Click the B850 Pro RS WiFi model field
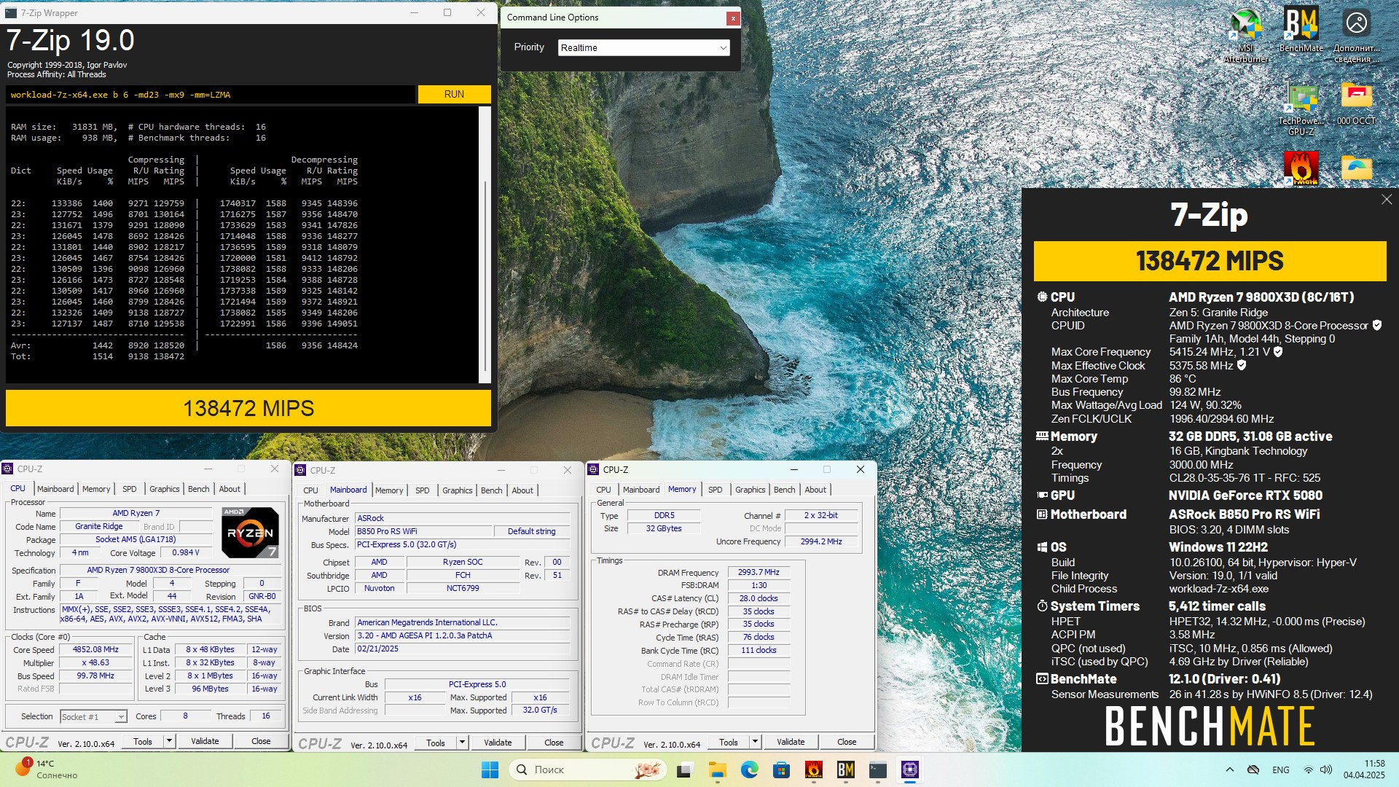 pyautogui.click(x=423, y=531)
